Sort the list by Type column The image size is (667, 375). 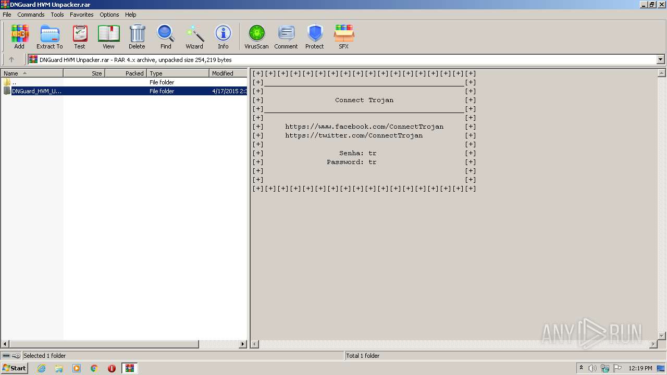point(178,73)
